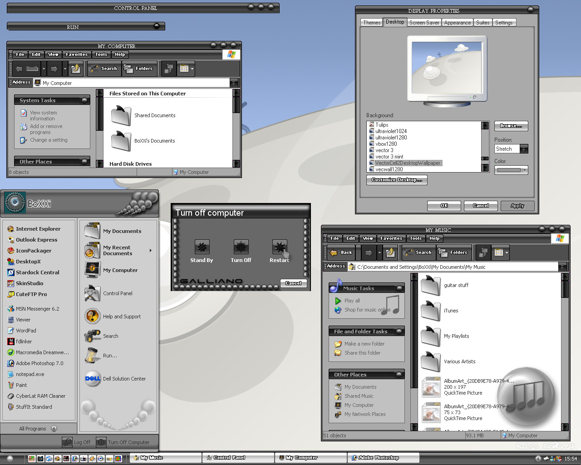
Task: Open the iTunes folder in My Music
Action: [439, 311]
